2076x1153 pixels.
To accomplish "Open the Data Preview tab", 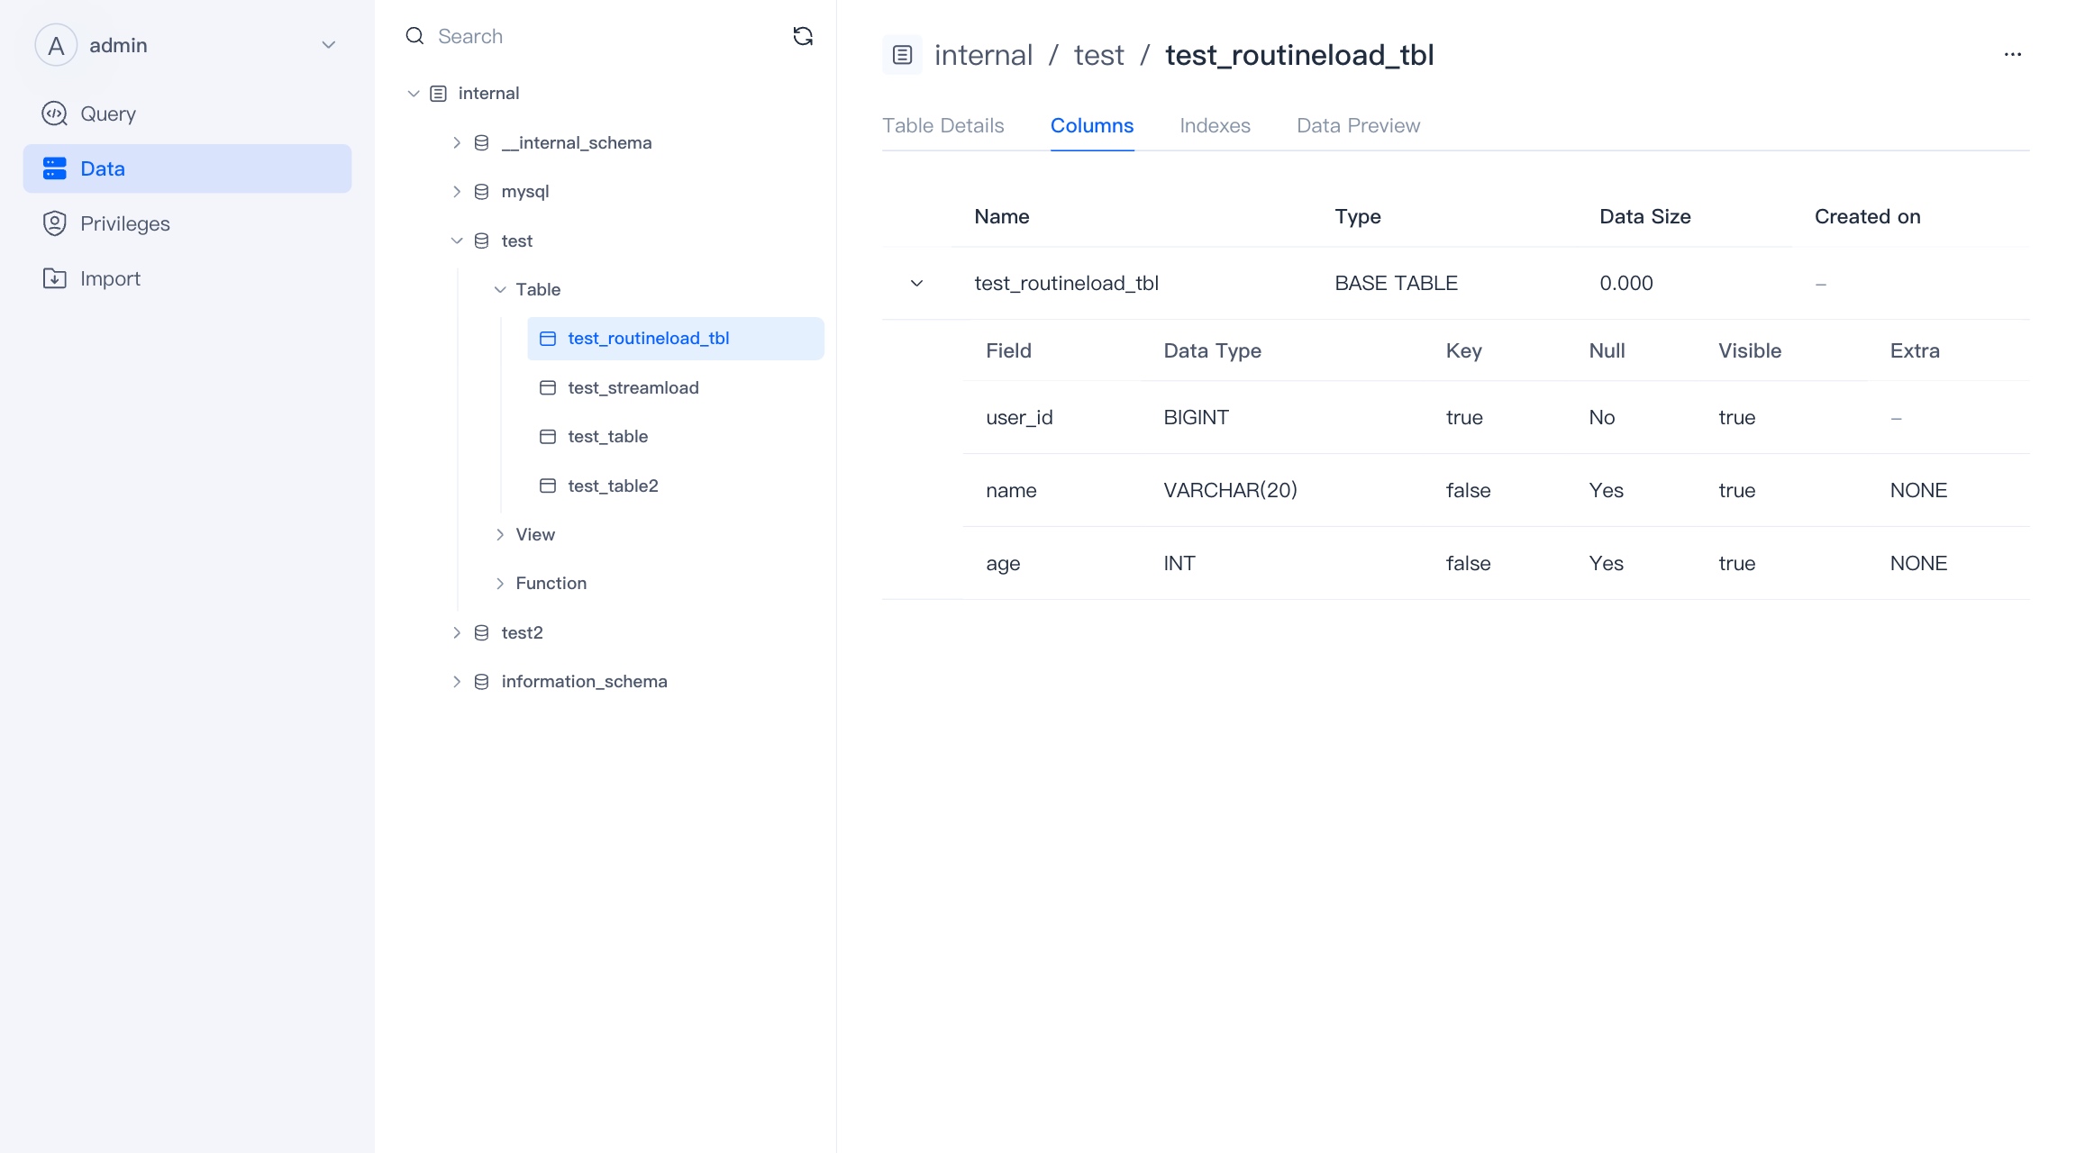I will pos(1358,125).
